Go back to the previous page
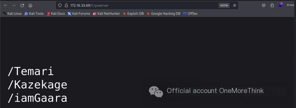Viewport: 296px width, 108px height. [6, 5]
